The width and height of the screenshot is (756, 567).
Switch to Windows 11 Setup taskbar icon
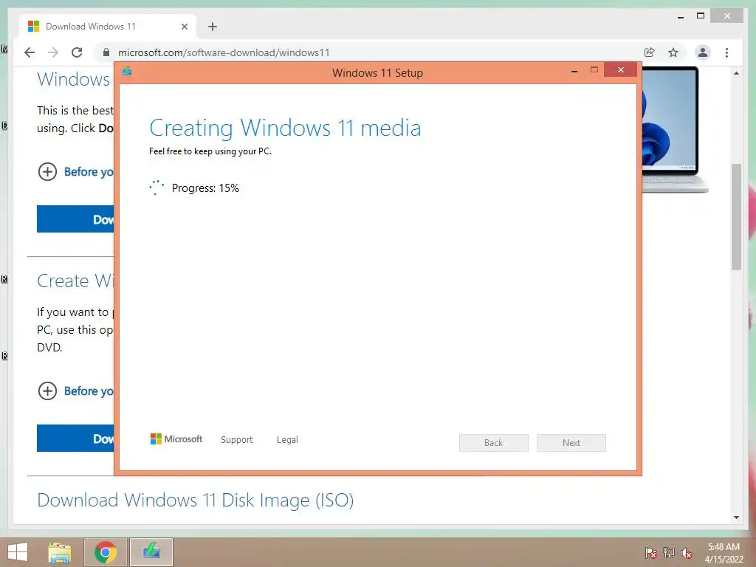click(x=151, y=552)
